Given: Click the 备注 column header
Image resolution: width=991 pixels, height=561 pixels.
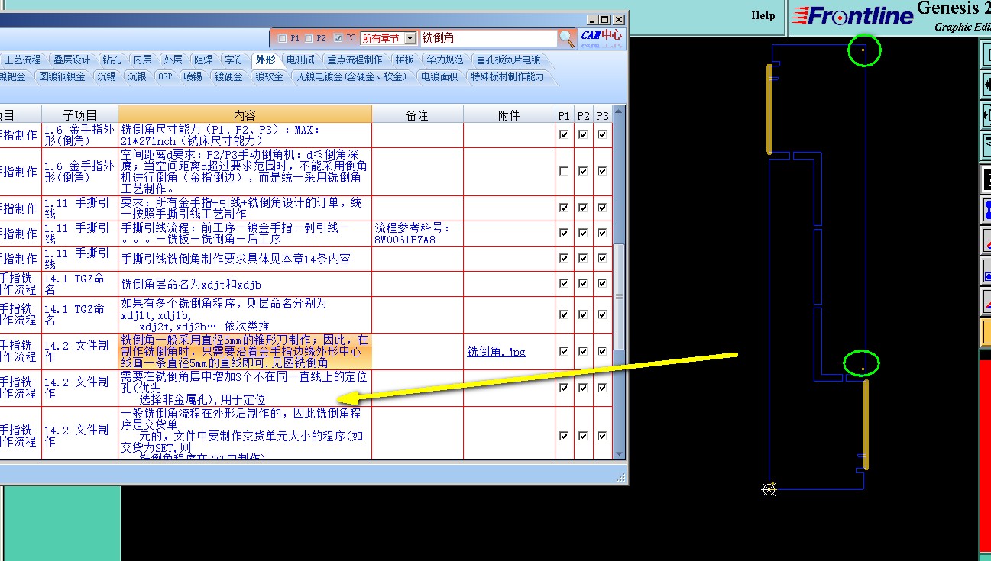Looking at the screenshot, I should tap(417, 114).
